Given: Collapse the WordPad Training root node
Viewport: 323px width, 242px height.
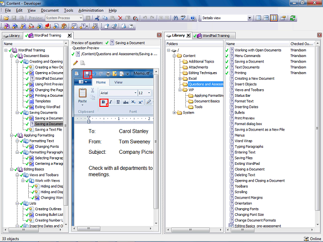Looking at the screenshot, I should click(x=6, y=50).
